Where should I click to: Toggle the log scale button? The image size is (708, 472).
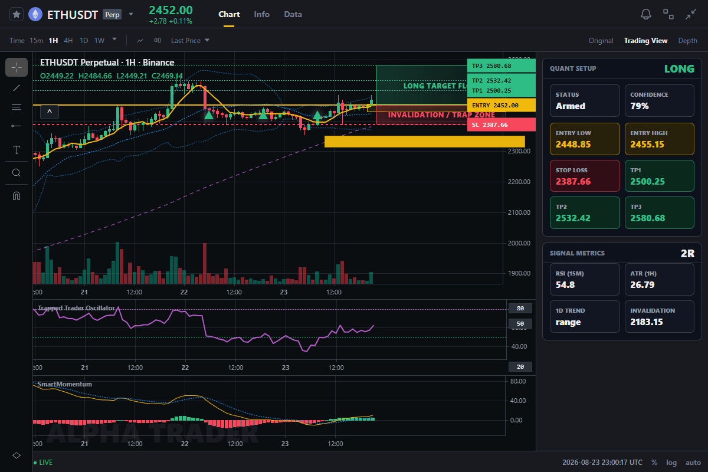[x=671, y=463]
